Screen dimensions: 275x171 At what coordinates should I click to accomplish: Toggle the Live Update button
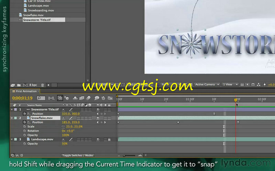click(x=60, y=98)
